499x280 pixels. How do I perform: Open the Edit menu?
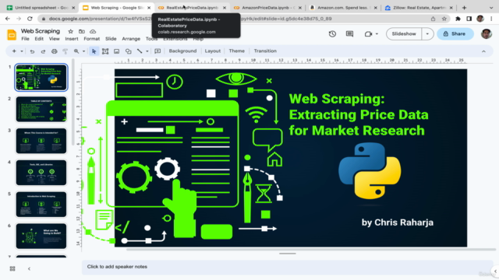(39, 39)
